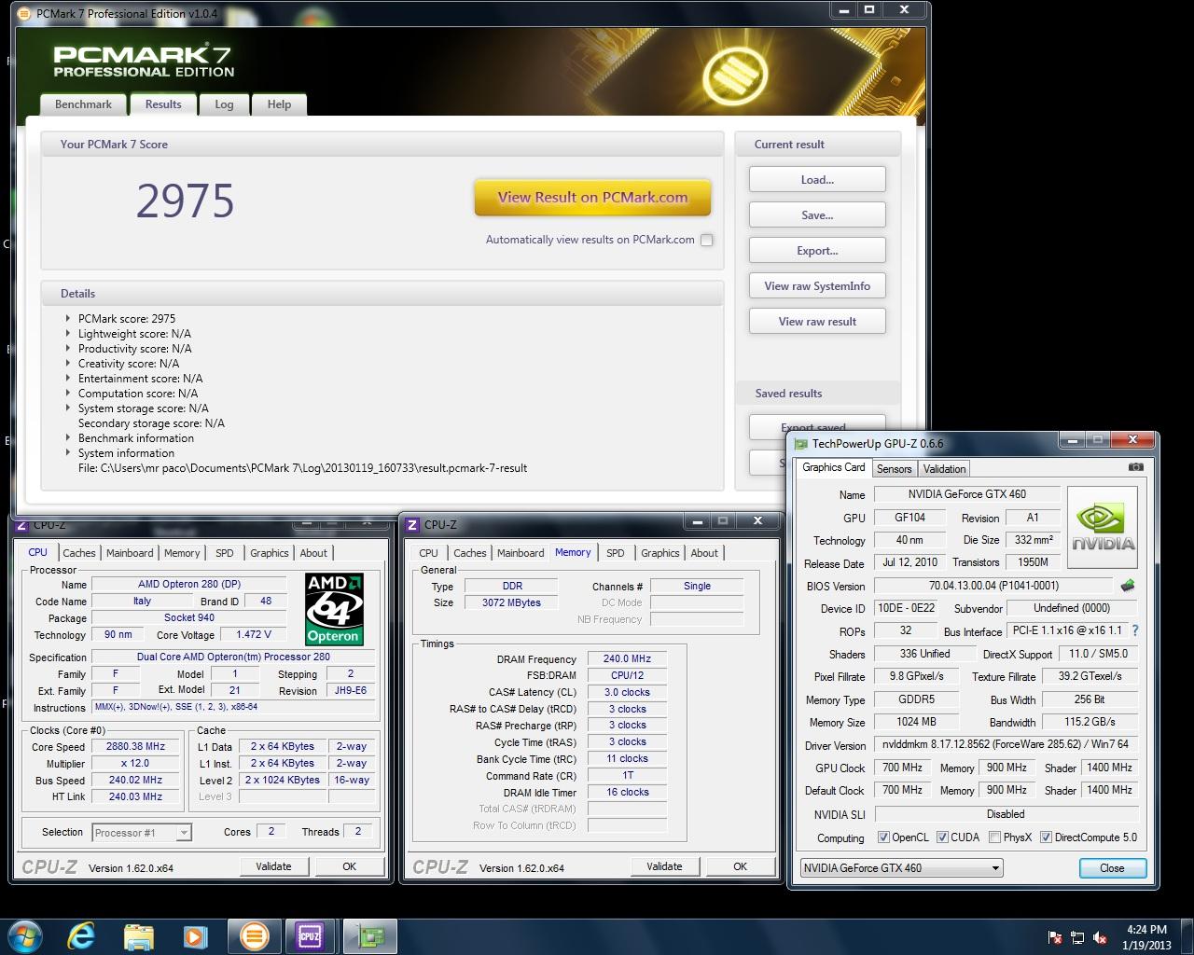Switch to the Benchmark tab in PCMark
1194x955 pixels.
pos(83,104)
